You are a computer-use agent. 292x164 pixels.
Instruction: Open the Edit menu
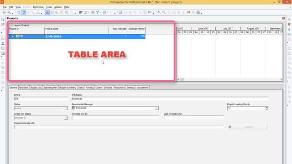point(11,7)
